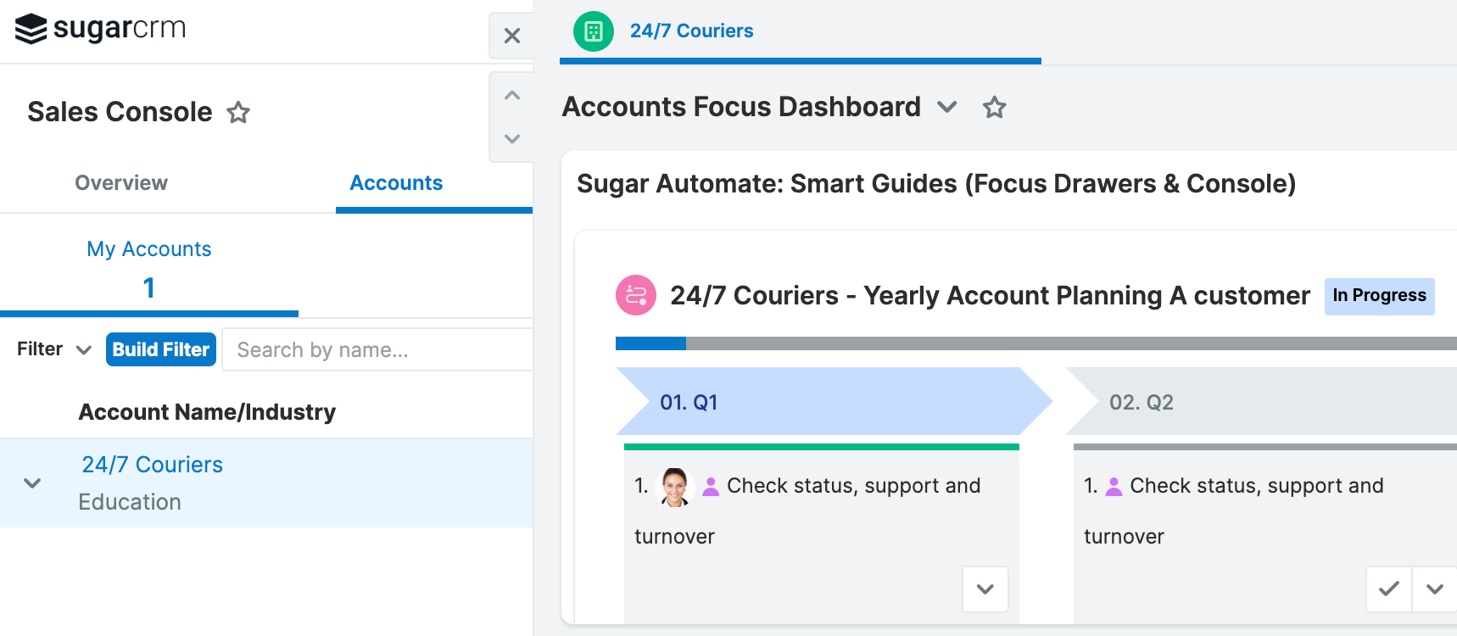This screenshot has width=1457, height=636.
Task: Open Q2 task actions dropdown
Action: pos(1435,589)
